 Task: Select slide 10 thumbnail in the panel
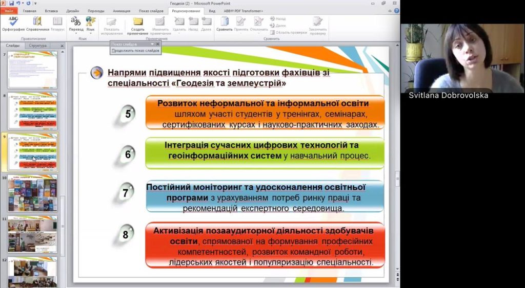point(32,193)
